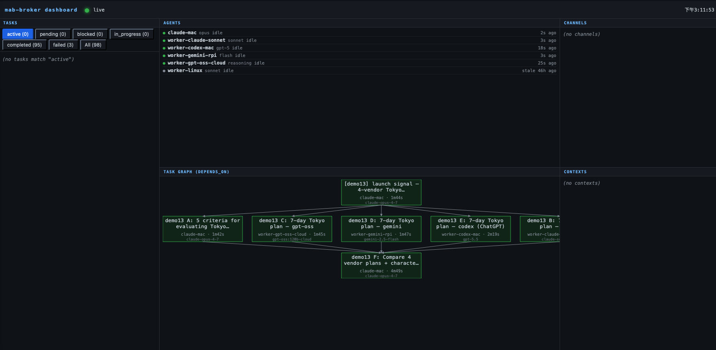
Task: Open demo13 D gemini plan node
Action: coord(381,229)
